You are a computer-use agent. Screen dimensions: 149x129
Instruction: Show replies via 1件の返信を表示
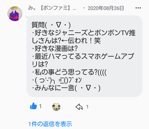pyautogui.click(x=50, y=124)
